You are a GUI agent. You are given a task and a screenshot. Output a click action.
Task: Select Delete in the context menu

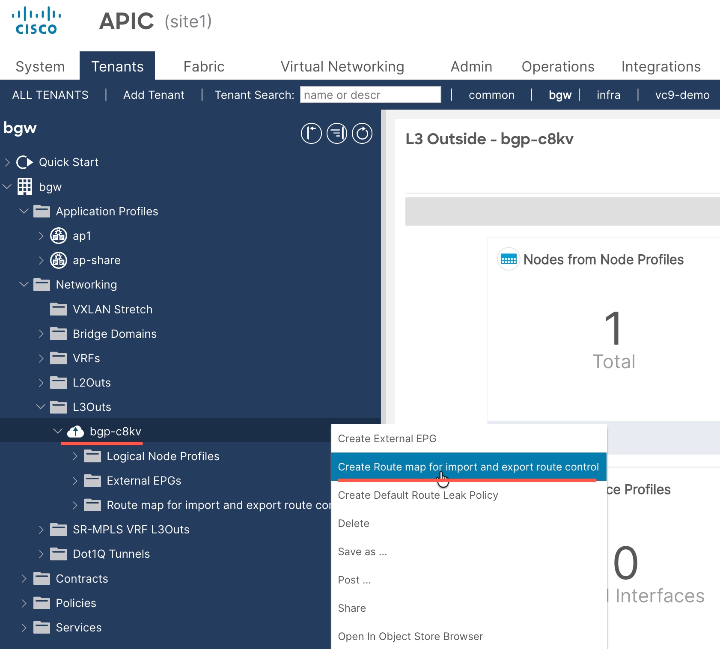[x=469, y=523]
